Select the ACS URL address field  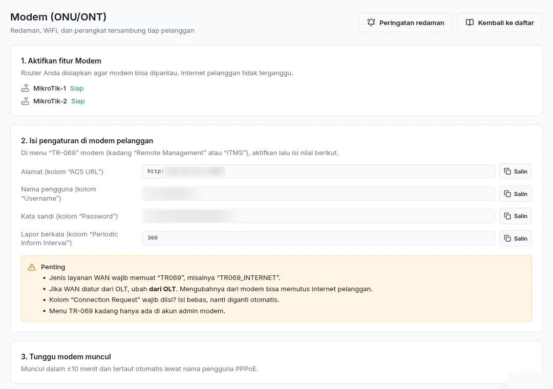[318, 171]
